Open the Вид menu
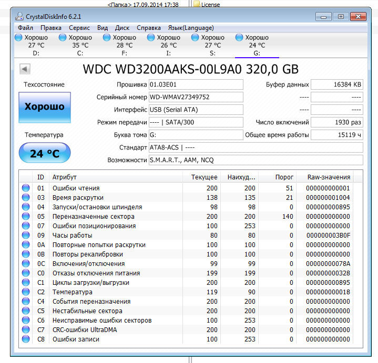This screenshot has width=378, height=363. (103, 28)
